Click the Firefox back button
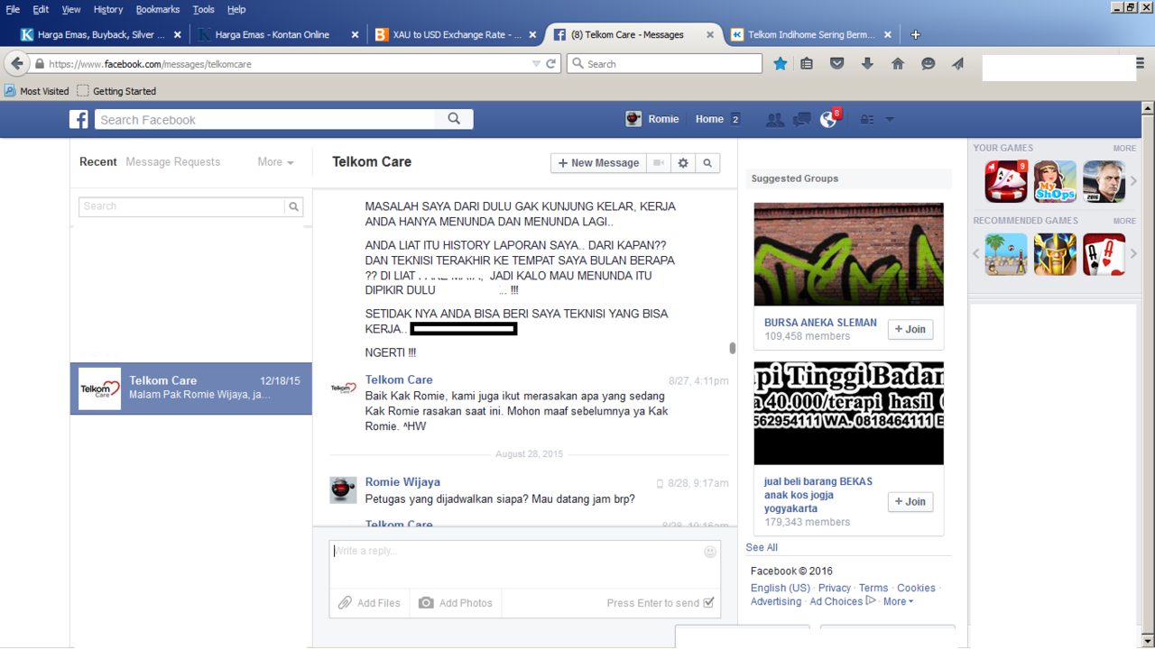Screen dimensions: 1155x649 point(17,64)
